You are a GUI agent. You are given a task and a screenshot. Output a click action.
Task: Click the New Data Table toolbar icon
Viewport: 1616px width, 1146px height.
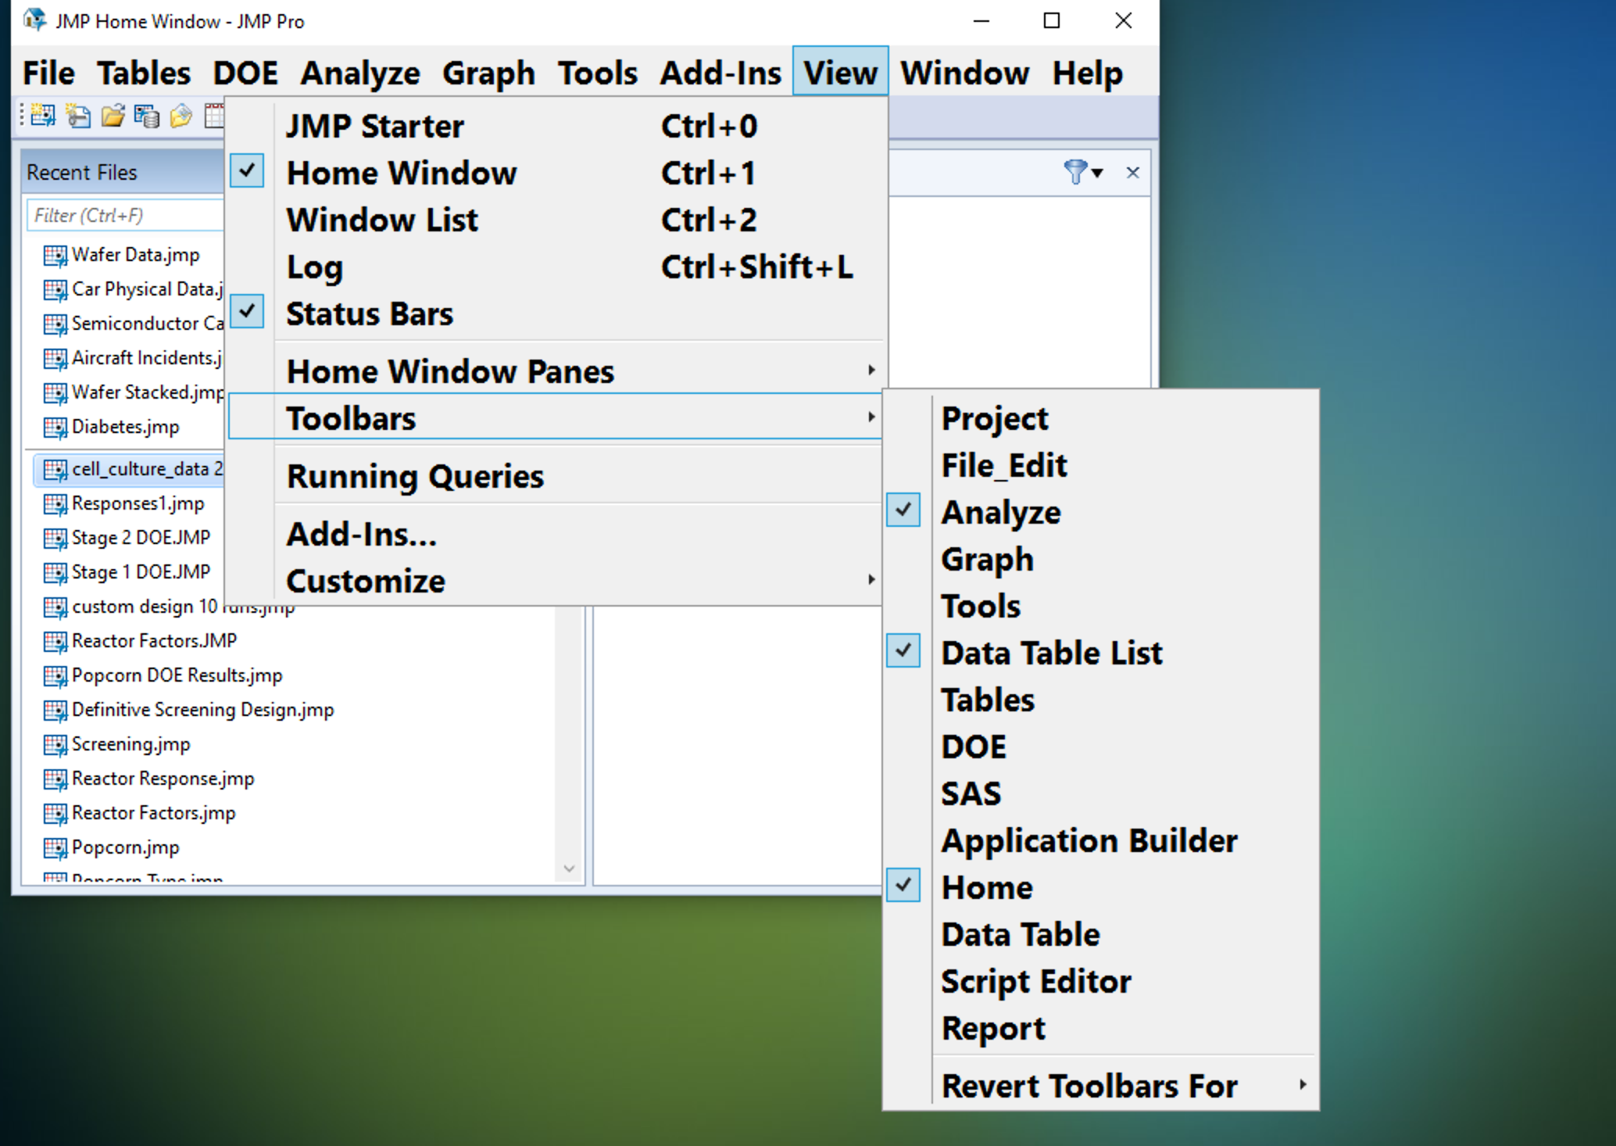pyautogui.click(x=43, y=116)
